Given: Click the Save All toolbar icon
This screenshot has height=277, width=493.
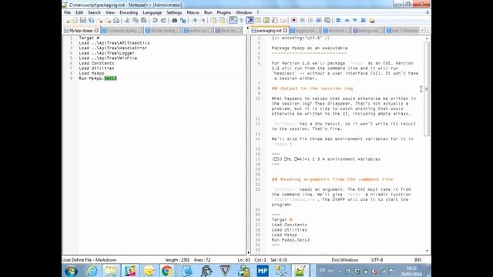Looking at the screenshot, I should [x=91, y=21].
